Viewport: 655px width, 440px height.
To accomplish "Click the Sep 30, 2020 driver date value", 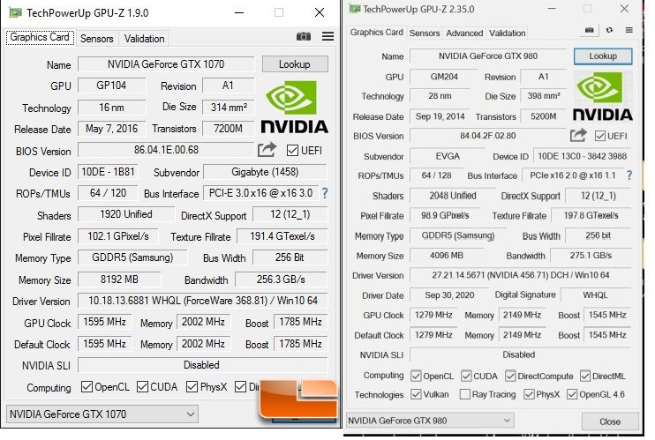I will click(x=449, y=295).
